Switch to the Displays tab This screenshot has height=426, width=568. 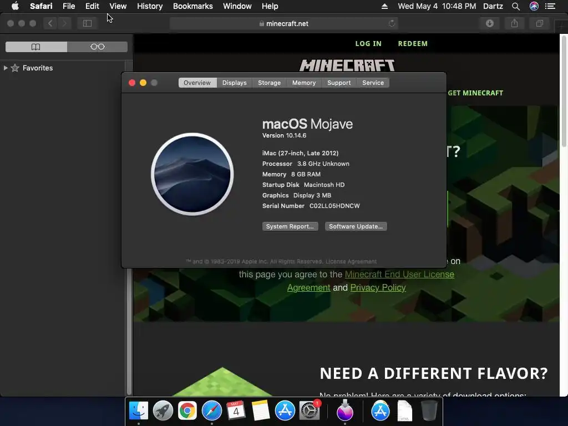235,83
